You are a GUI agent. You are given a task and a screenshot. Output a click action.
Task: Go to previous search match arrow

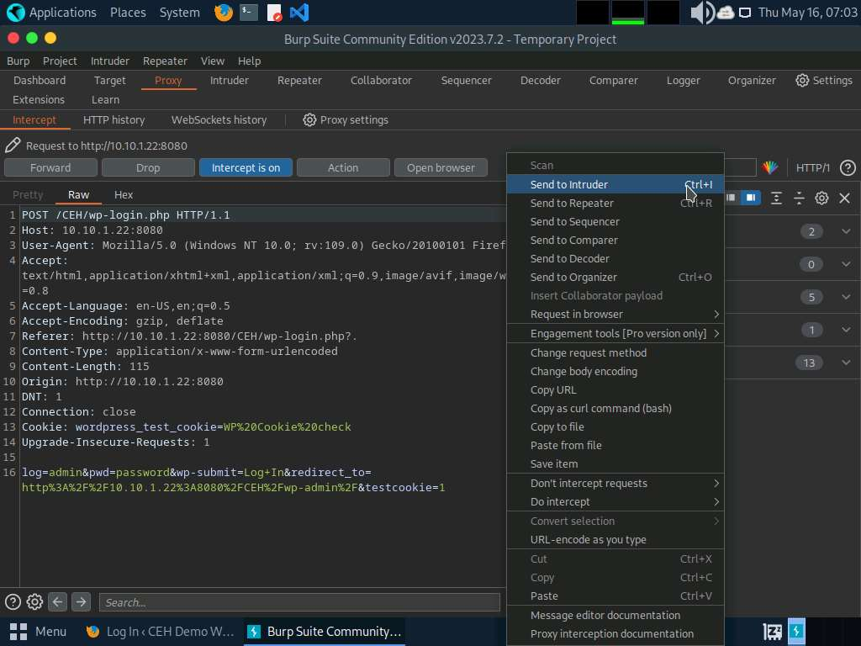coord(57,601)
